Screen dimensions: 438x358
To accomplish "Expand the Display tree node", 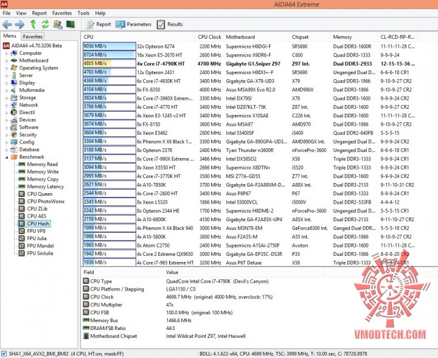I will click(7, 83).
